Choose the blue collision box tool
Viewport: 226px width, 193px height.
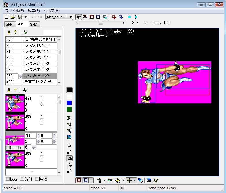tap(98, 17)
